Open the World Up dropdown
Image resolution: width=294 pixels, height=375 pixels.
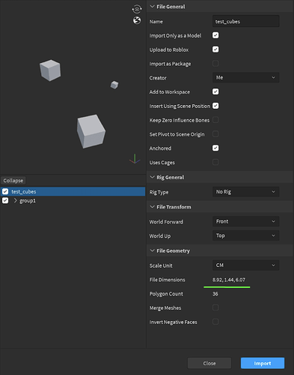245,235
